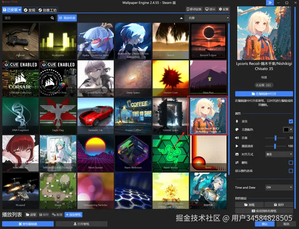Open display monitor settings
The height and width of the screenshot is (229, 299).
tap(210, 9)
